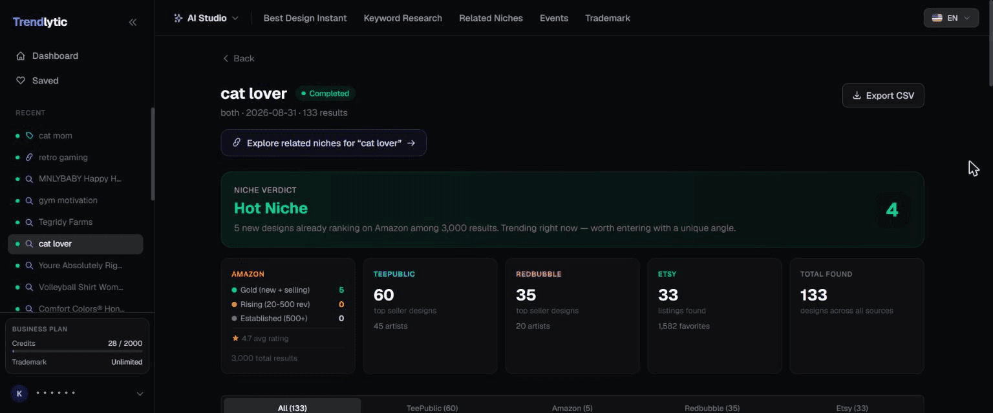The width and height of the screenshot is (993, 413).
Task: Open the EN language dropdown
Action: tap(951, 18)
